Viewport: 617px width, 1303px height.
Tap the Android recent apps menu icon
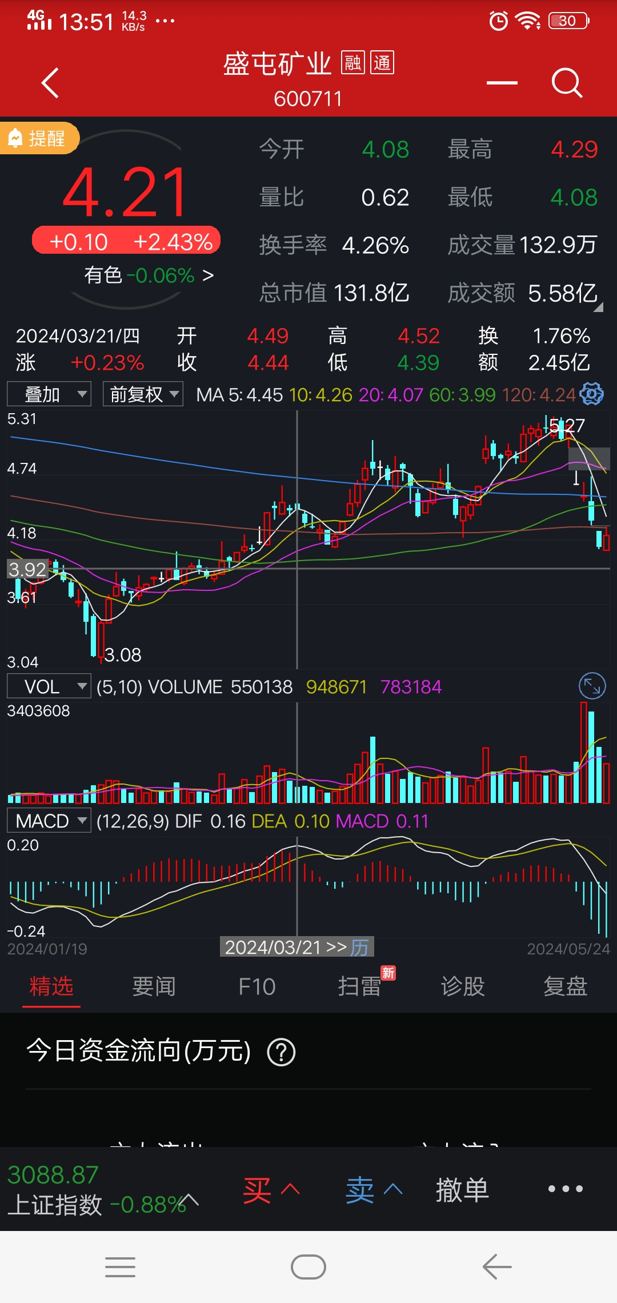coord(120,1267)
